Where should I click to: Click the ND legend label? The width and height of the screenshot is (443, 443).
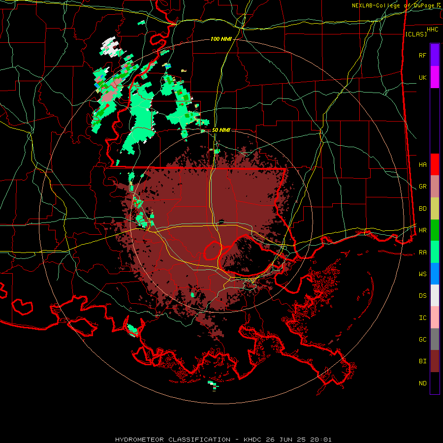click(x=422, y=383)
